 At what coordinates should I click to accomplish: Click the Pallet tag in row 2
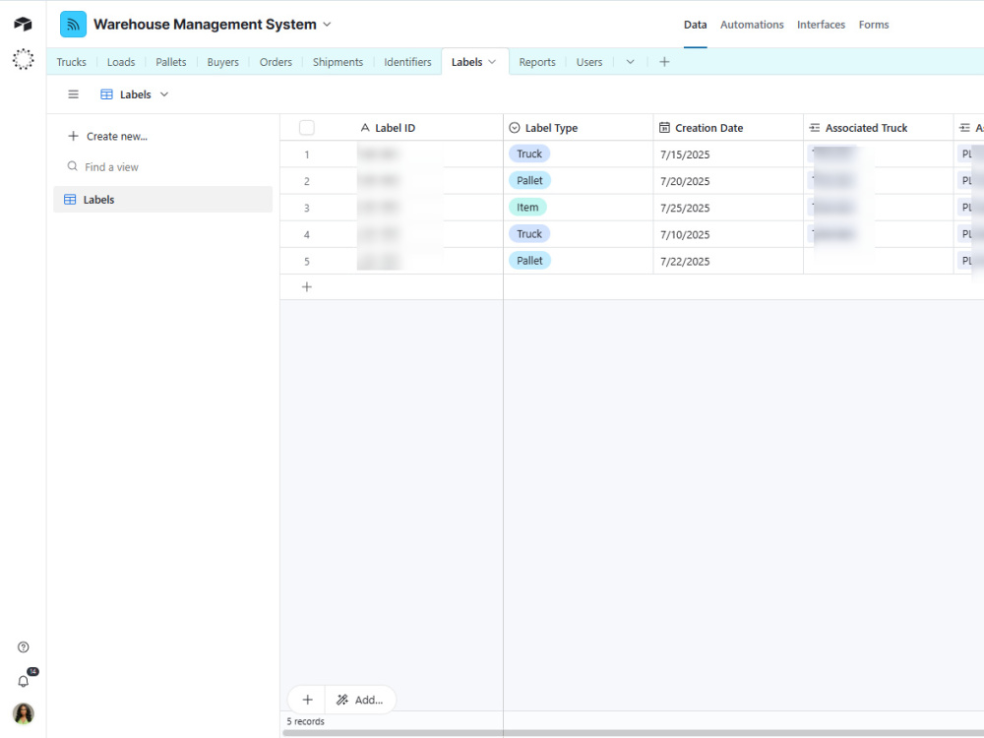tap(529, 181)
